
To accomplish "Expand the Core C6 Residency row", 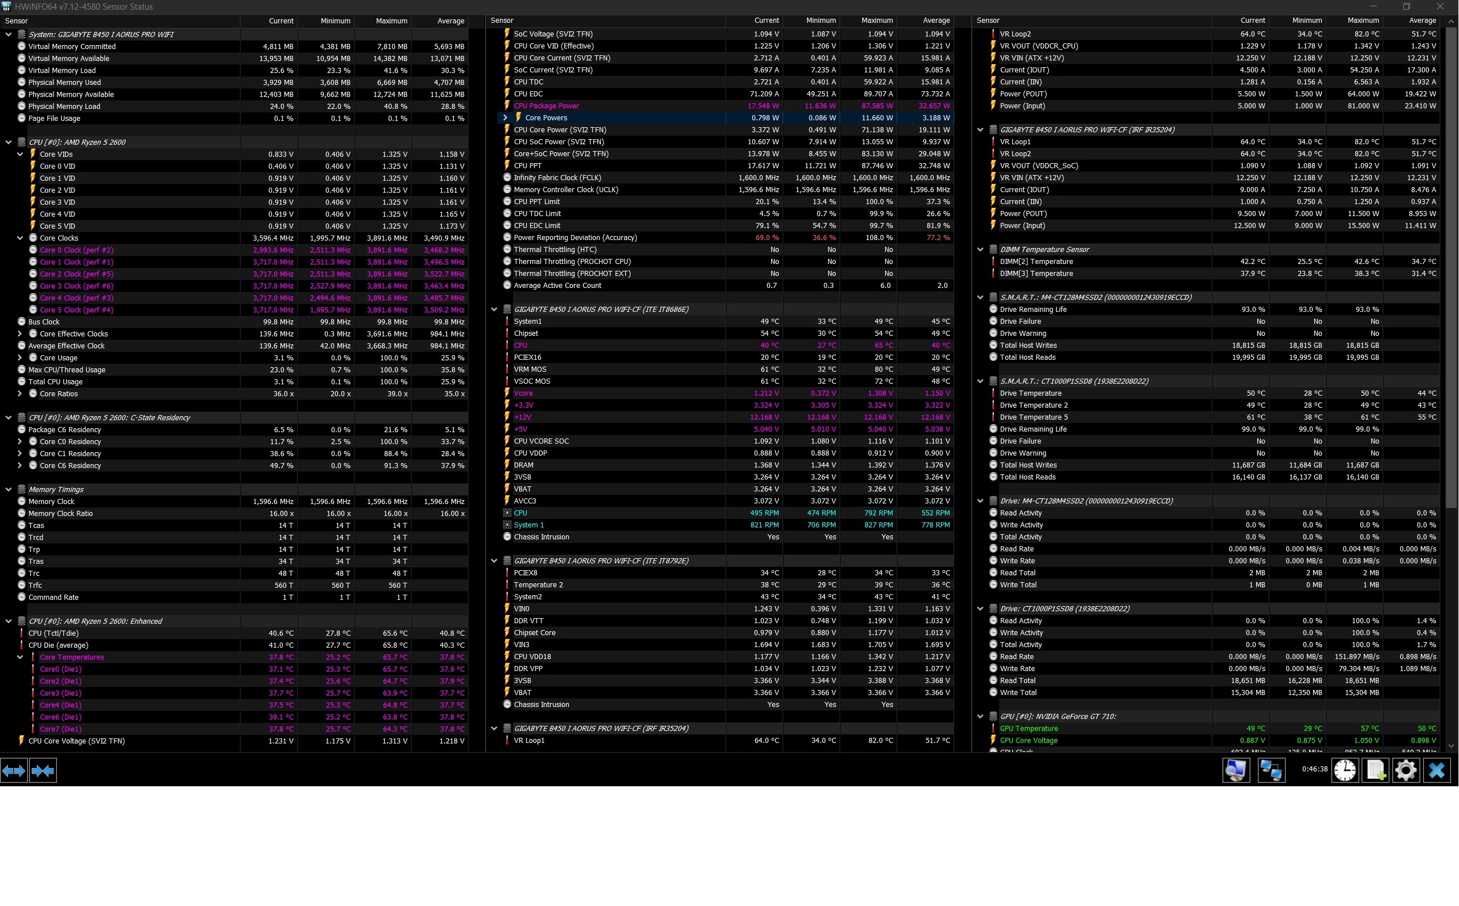I will tap(20, 466).
